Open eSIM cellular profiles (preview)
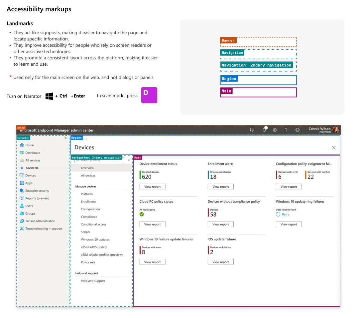355x318 pixels. click(x=101, y=255)
